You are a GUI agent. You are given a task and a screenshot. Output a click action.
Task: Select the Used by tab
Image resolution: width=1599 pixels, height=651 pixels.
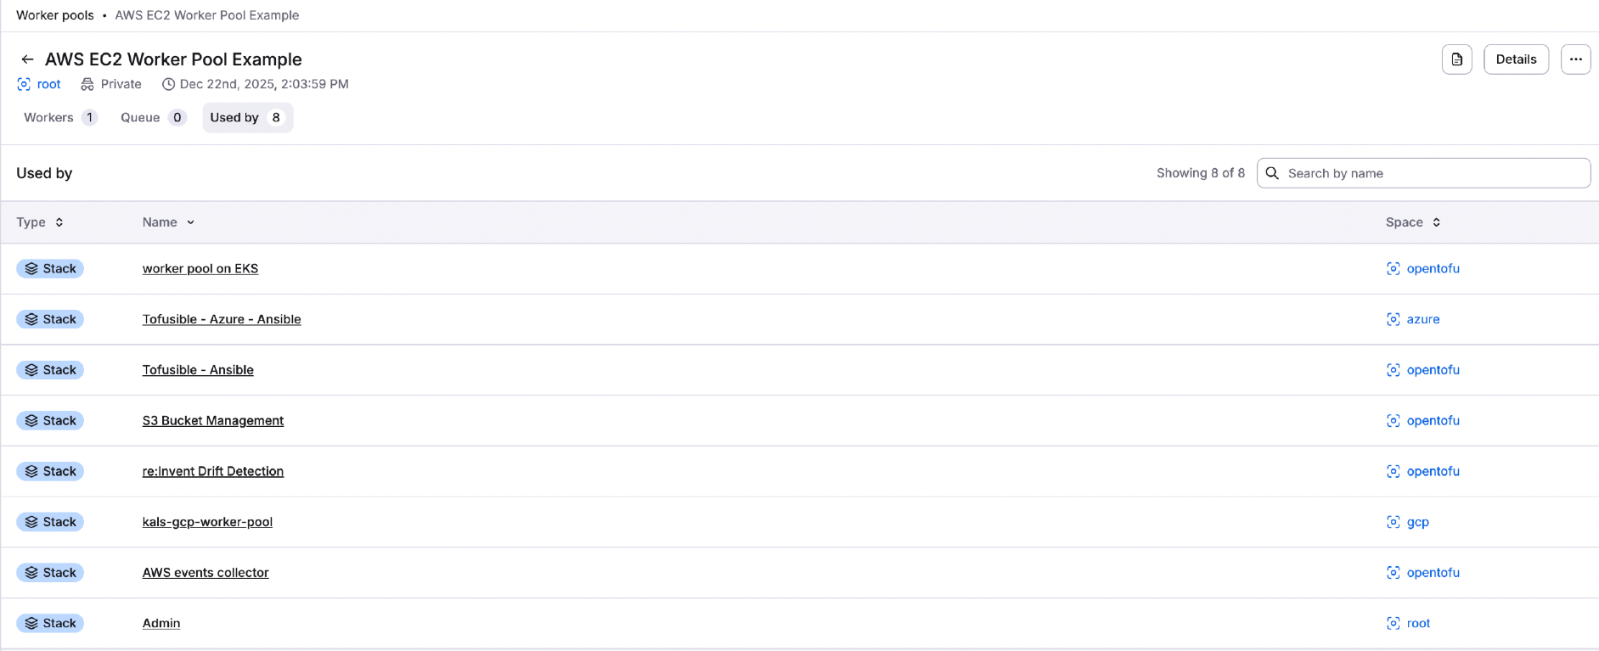pyautogui.click(x=246, y=118)
